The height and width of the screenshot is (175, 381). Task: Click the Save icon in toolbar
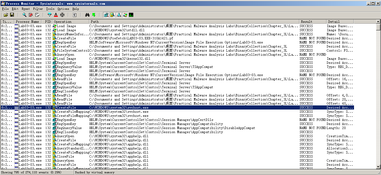pyautogui.click(x=12, y=15)
